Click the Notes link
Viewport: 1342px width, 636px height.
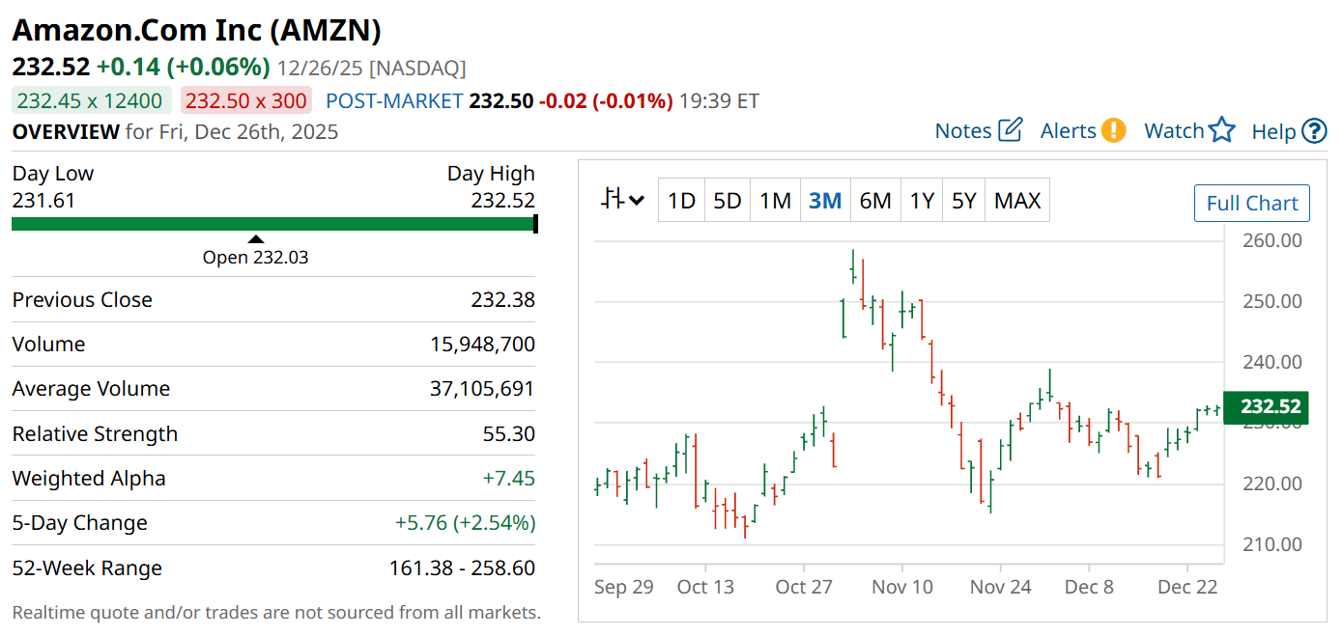click(x=963, y=131)
